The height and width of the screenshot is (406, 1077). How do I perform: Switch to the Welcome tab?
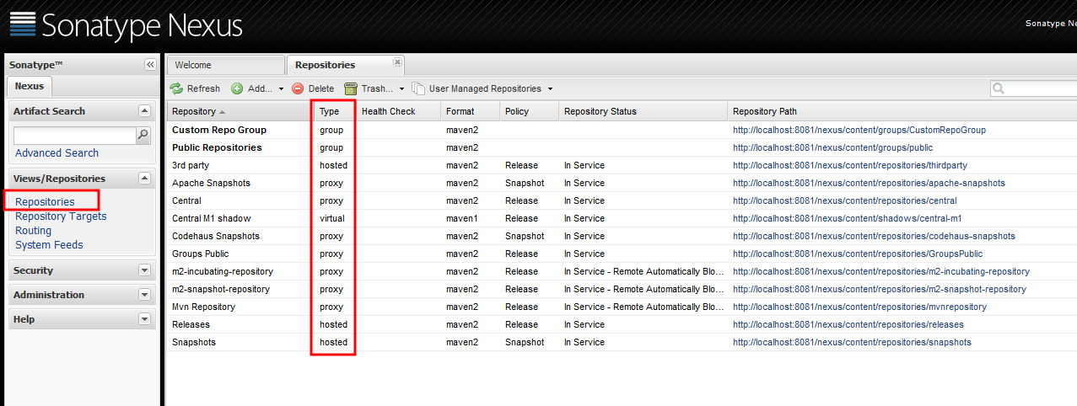[226, 65]
